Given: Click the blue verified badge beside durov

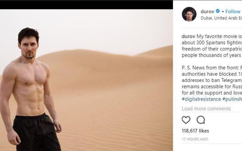Looking at the screenshot, I should (218, 11).
